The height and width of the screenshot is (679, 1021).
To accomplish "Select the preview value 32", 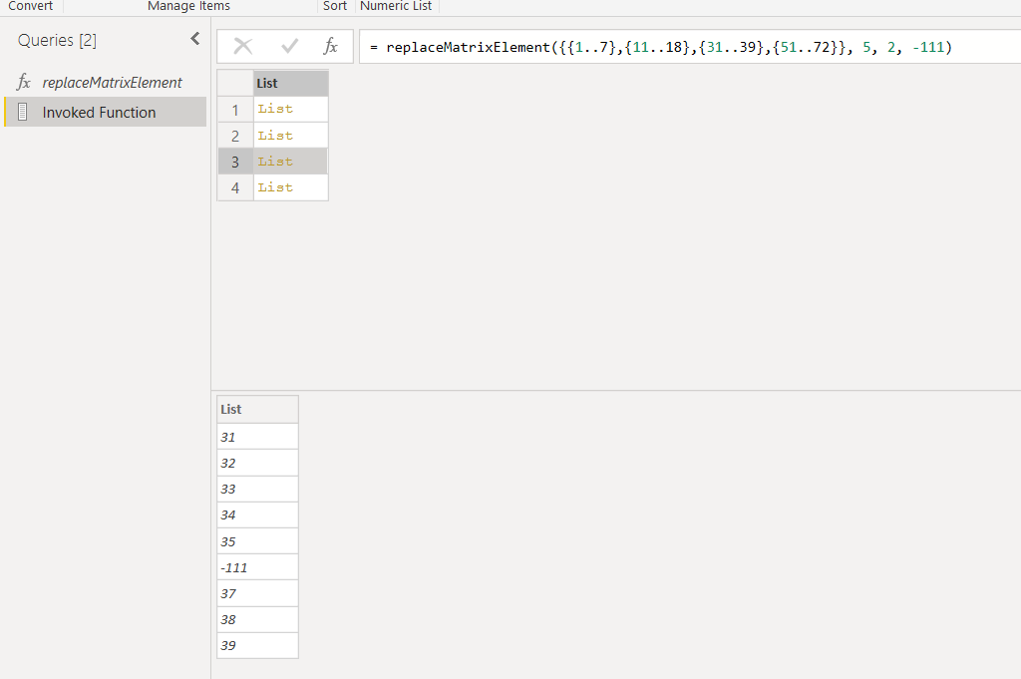I will click(x=257, y=463).
